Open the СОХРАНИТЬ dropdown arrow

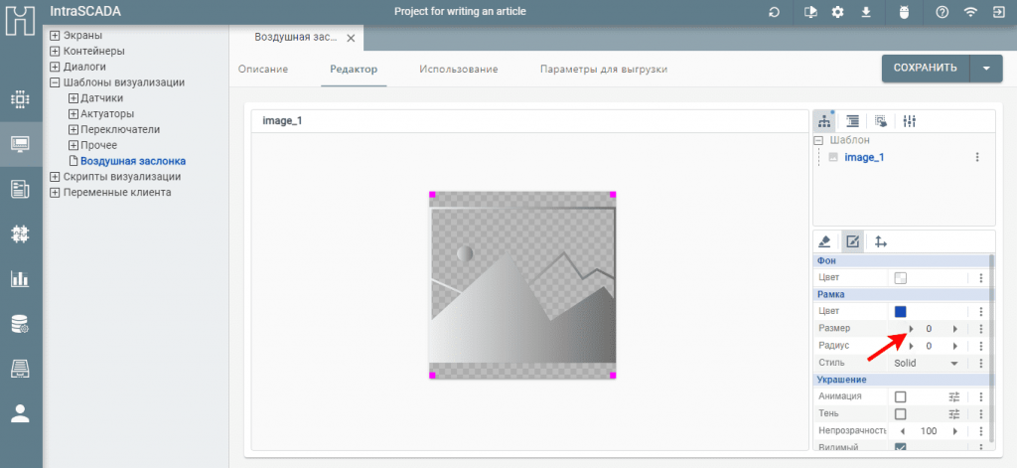click(x=986, y=69)
